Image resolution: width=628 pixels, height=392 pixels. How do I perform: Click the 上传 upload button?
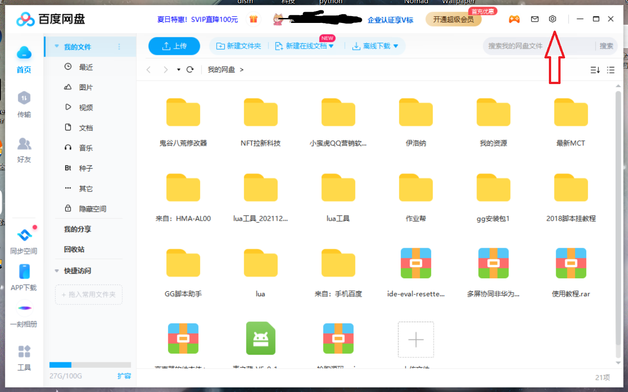click(x=174, y=46)
